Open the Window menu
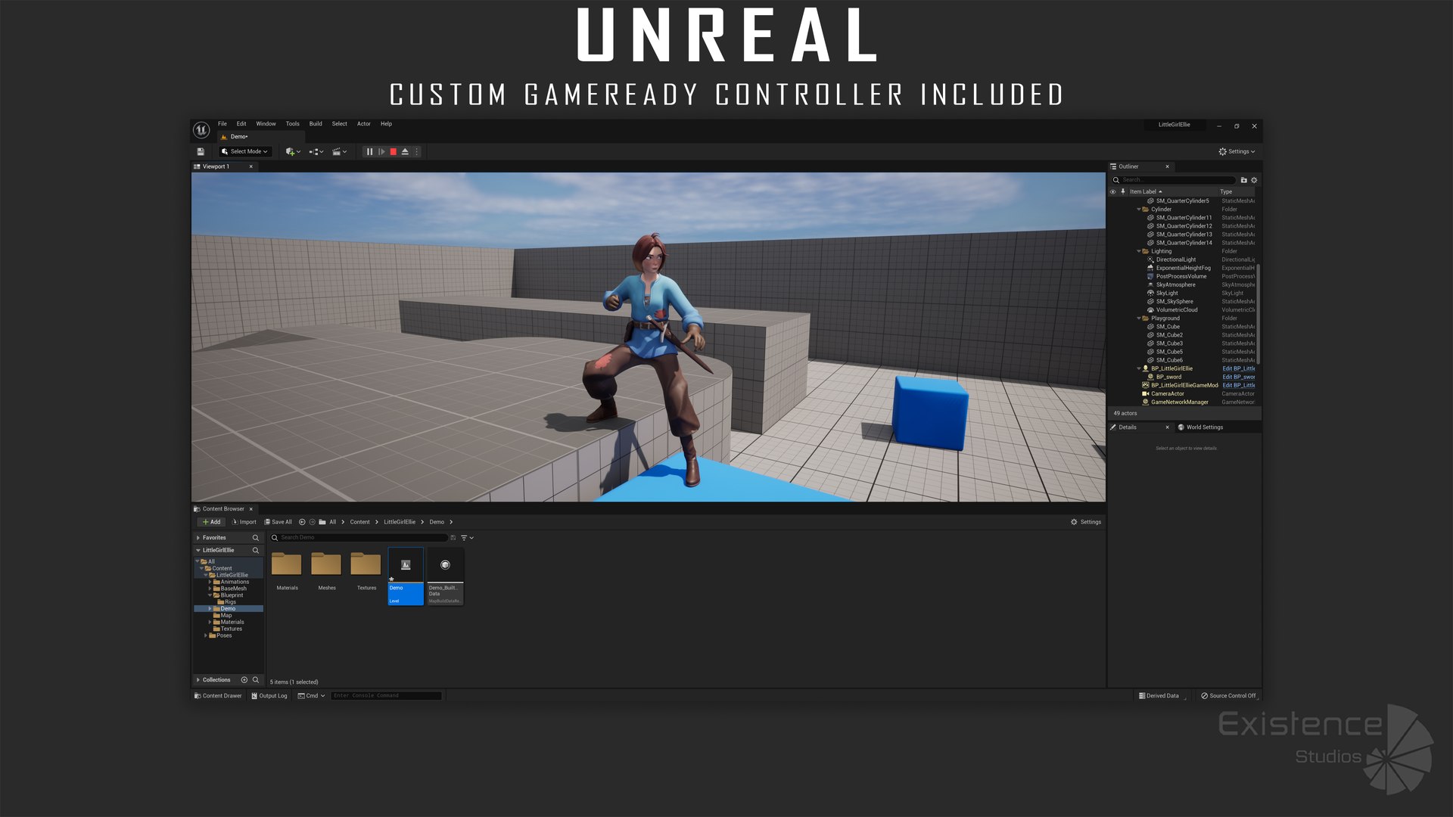 tap(266, 124)
